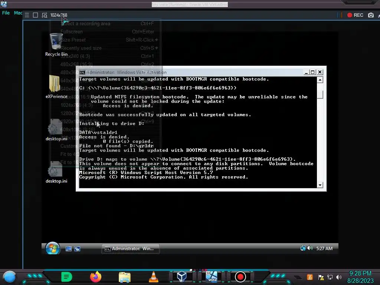Maximize the Windows Vista Activation console

click(x=312, y=72)
